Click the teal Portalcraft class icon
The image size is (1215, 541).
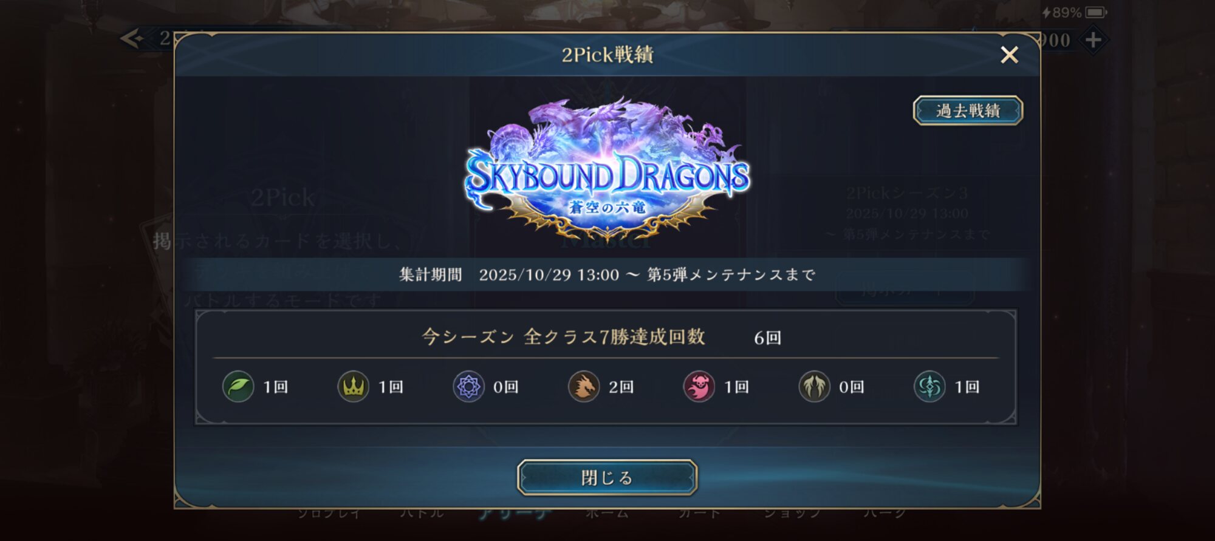(929, 386)
